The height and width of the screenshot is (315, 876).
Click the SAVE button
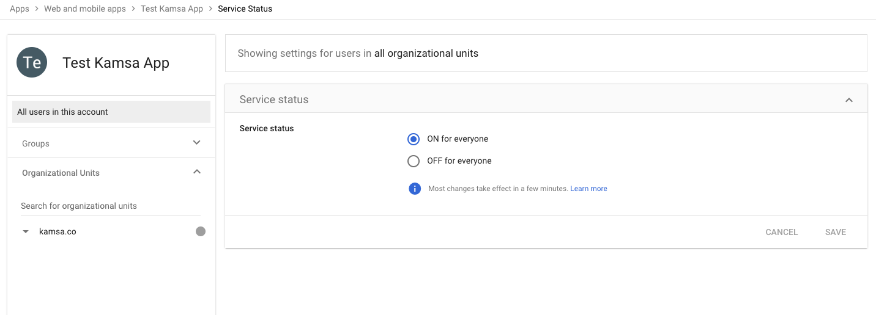[x=836, y=232]
